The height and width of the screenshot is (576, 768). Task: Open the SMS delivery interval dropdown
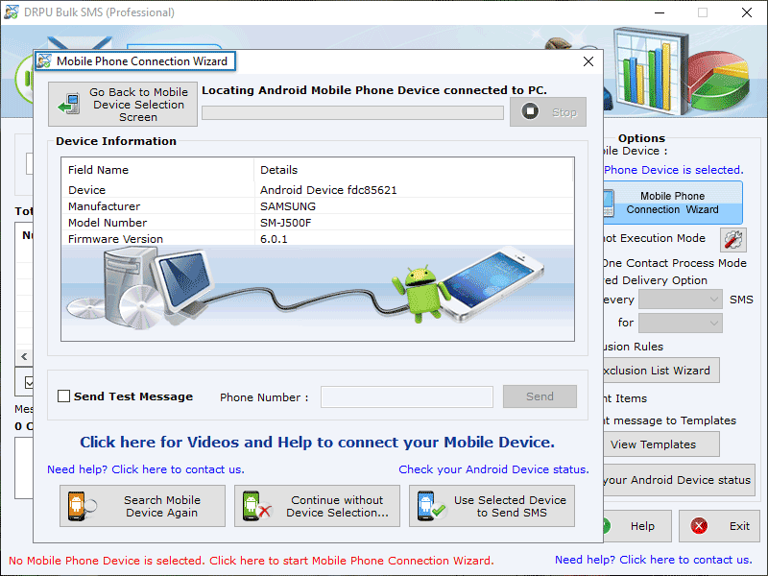tap(680, 299)
